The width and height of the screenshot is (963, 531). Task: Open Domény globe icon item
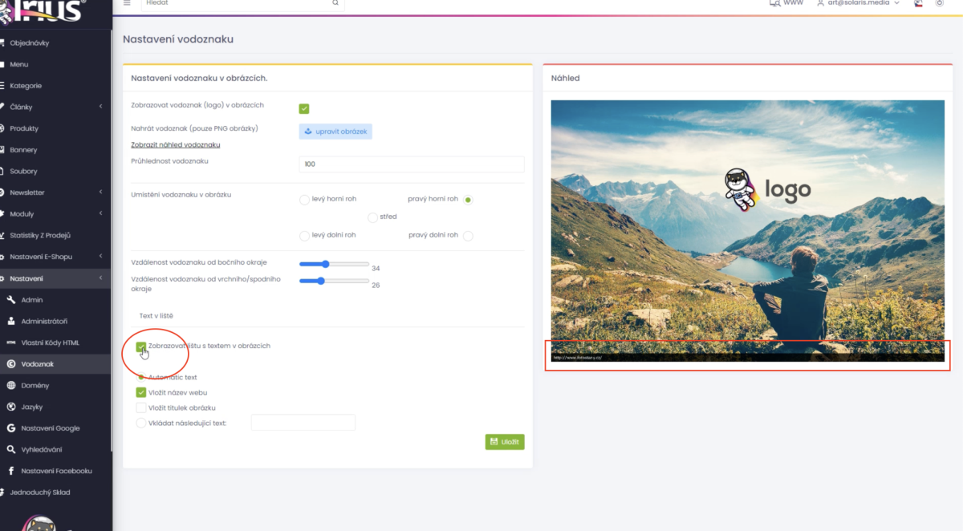click(56, 386)
